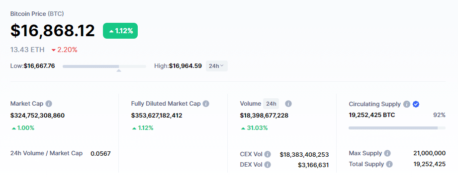Click the 1.12% under Fully Diluted Market Cap
The width and height of the screenshot is (458, 181).
point(143,127)
